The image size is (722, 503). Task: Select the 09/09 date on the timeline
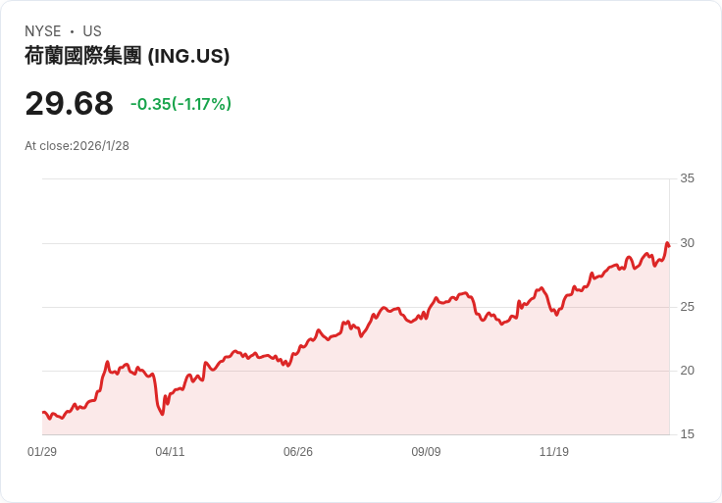click(426, 452)
